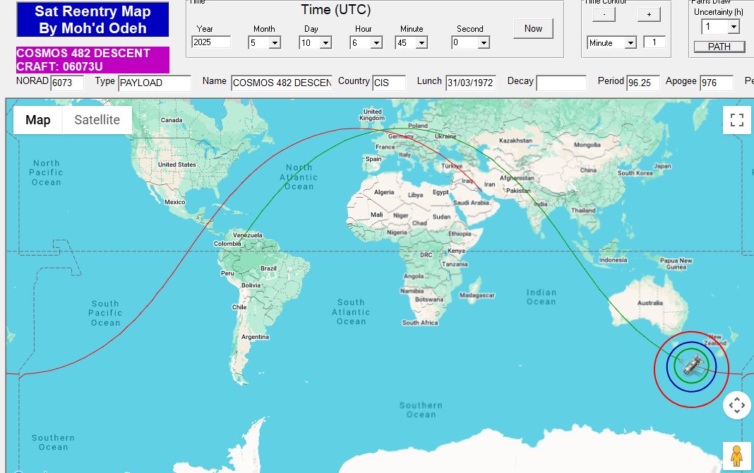Expand the Uncertainty hours dropdown
This screenshot has width=754, height=473.
pos(733,27)
